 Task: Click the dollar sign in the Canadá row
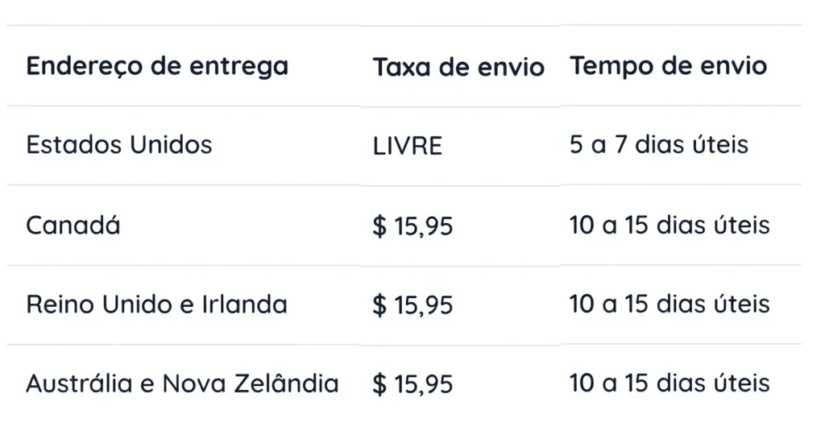pos(379,226)
